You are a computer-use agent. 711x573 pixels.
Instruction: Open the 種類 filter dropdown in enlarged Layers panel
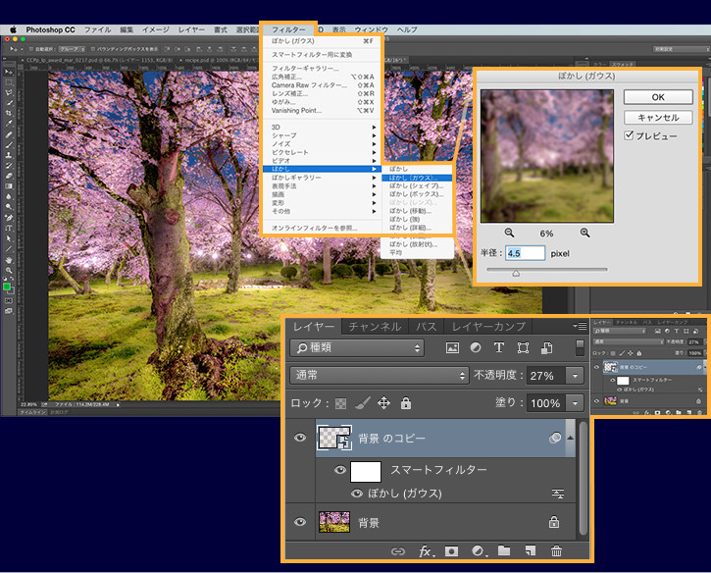coord(357,348)
